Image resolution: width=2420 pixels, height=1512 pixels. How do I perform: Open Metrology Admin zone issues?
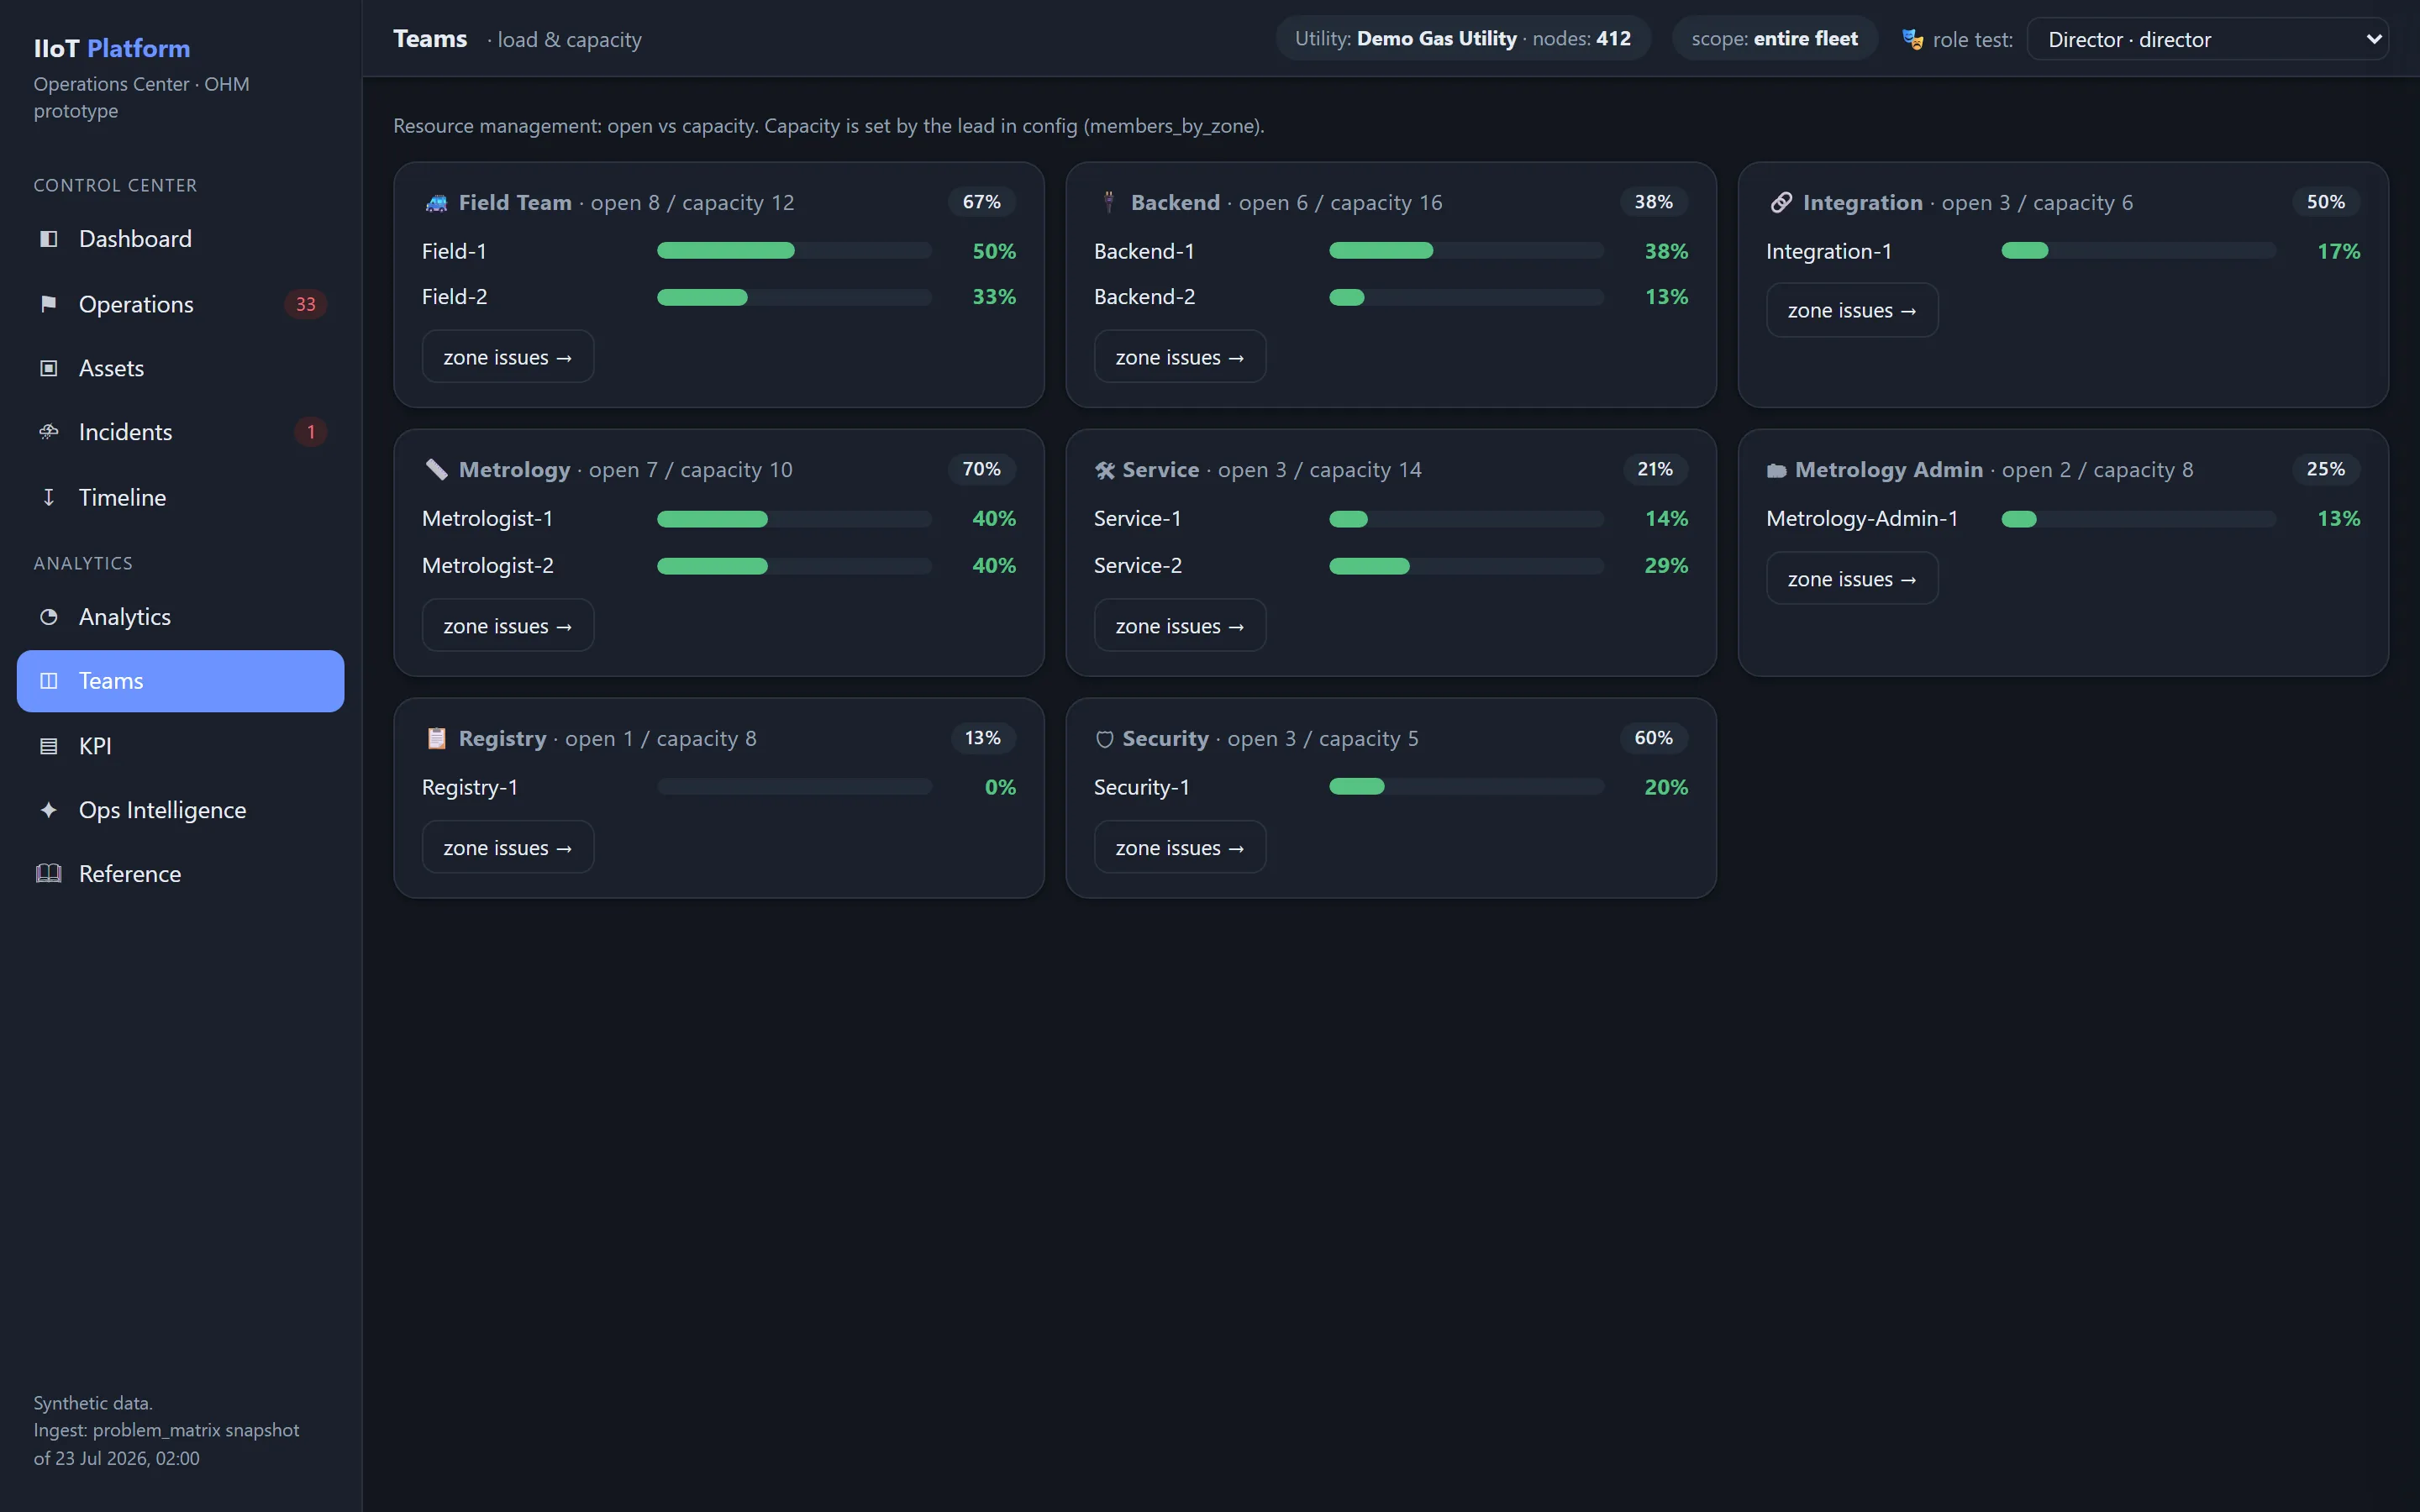pyautogui.click(x=1852, y=579)
